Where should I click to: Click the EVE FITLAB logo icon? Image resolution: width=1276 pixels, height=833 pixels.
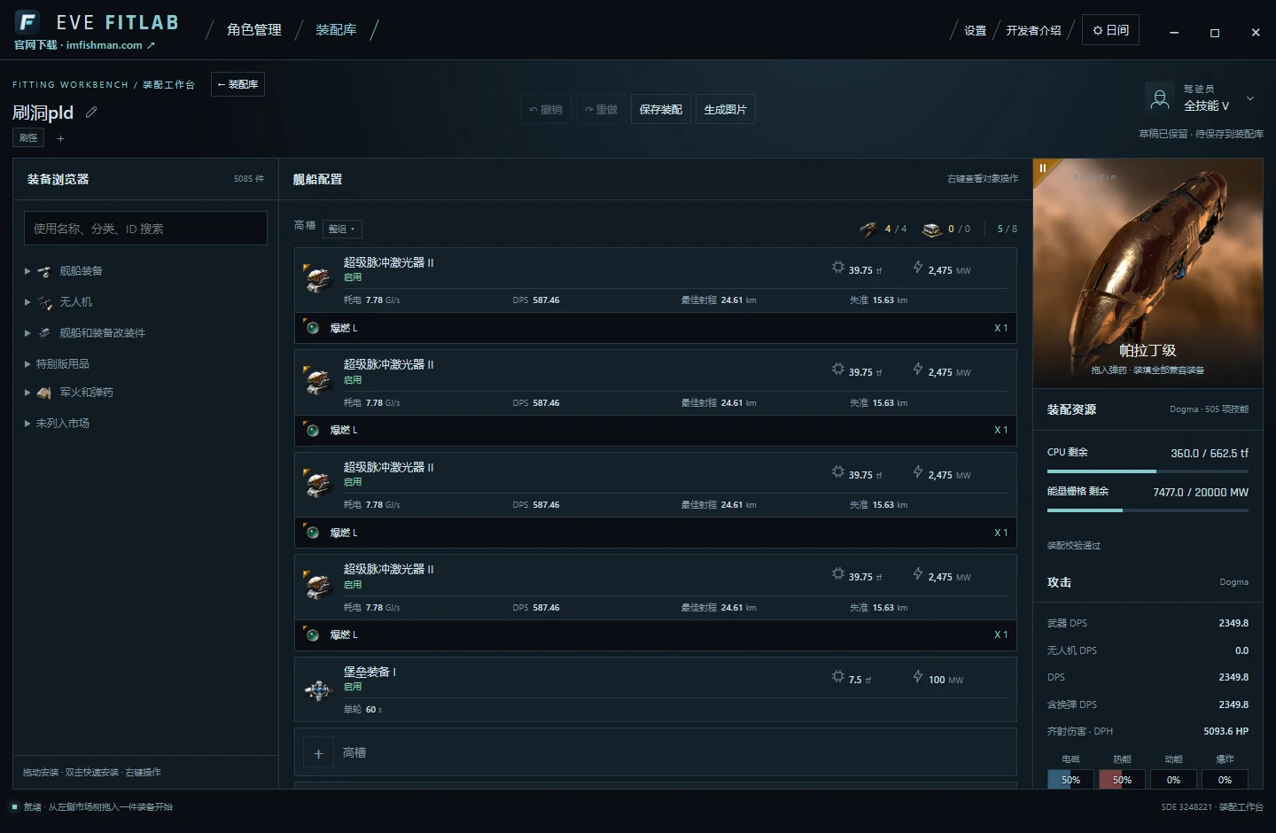pyautogui.click(x=27, y=21)
